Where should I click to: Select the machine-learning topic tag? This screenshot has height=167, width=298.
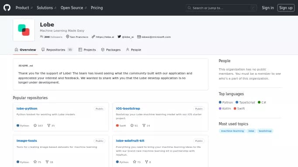(x=232, y=131)
